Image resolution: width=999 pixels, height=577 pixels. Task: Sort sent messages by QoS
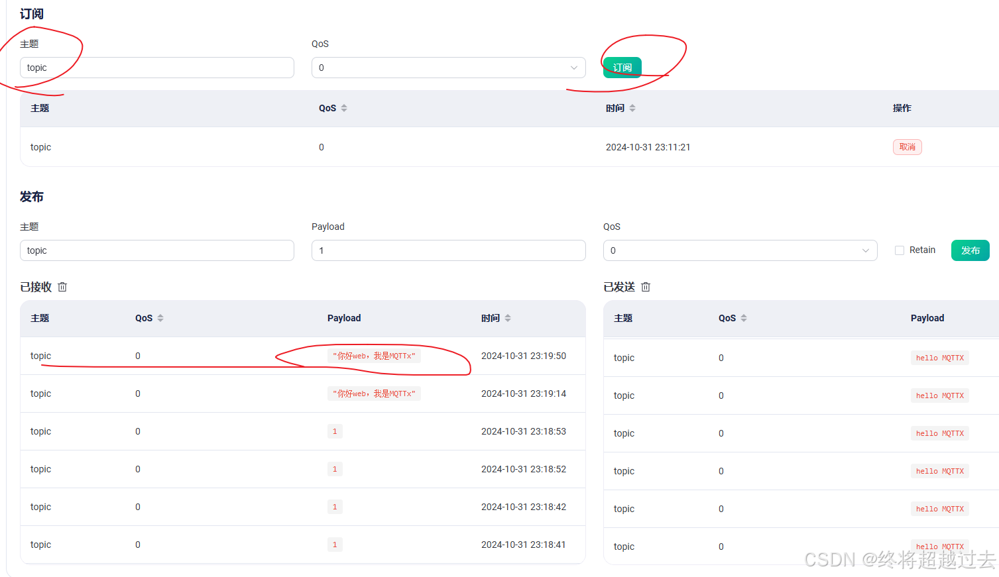743,318
